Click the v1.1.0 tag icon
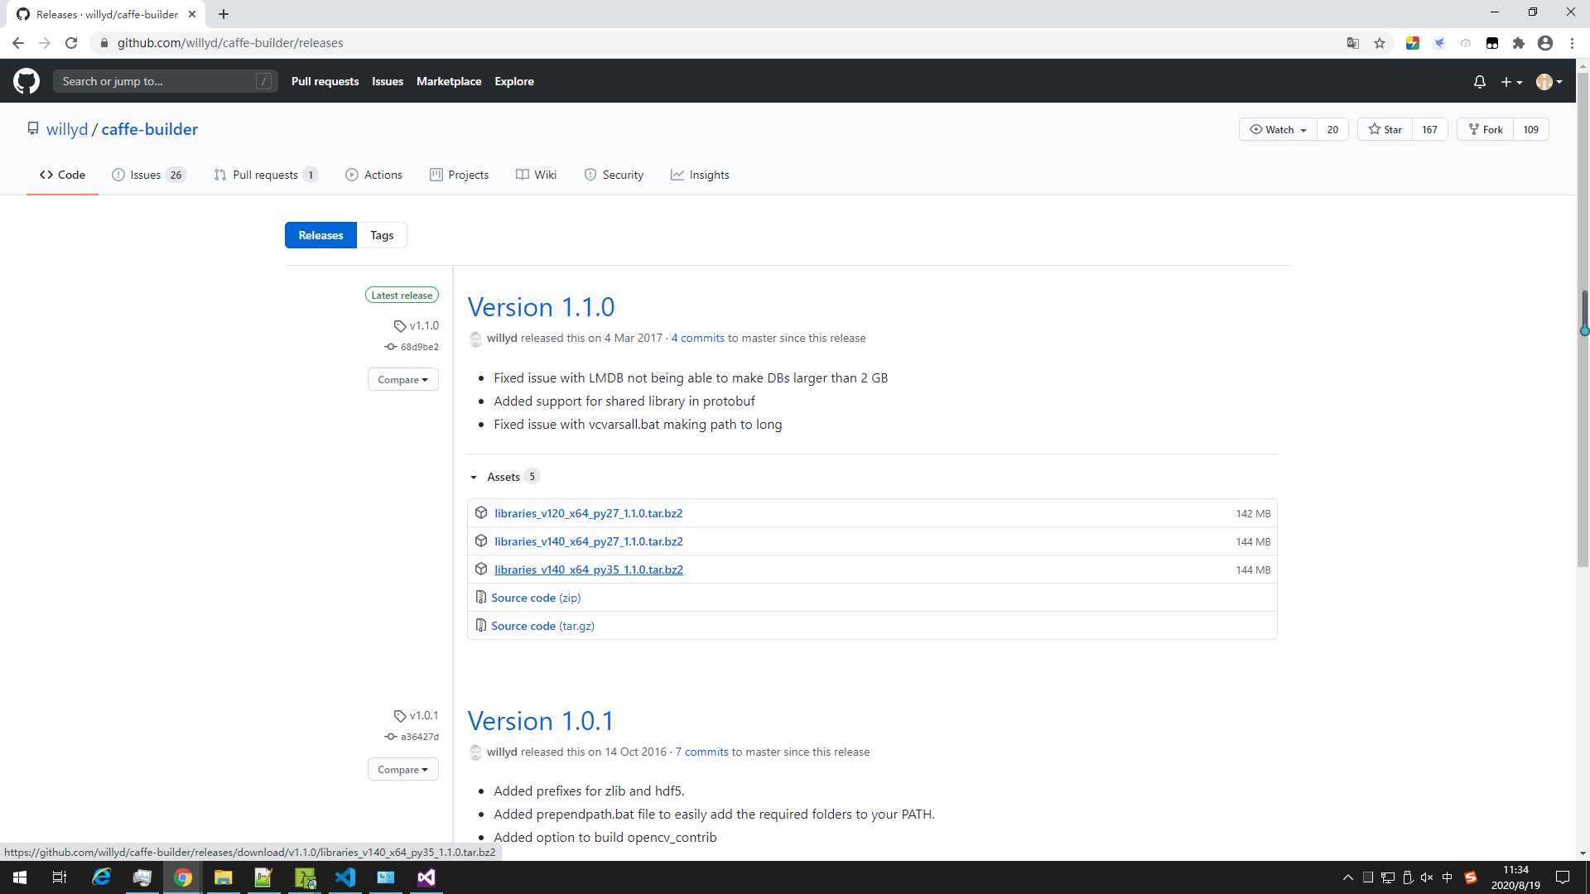 coord(400,326)
